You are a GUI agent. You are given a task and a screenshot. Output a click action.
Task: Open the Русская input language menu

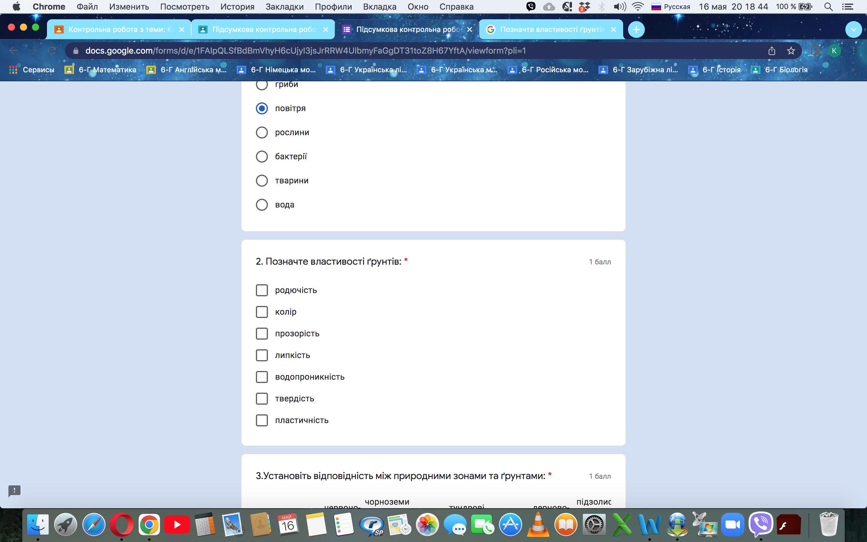[671, 7]
